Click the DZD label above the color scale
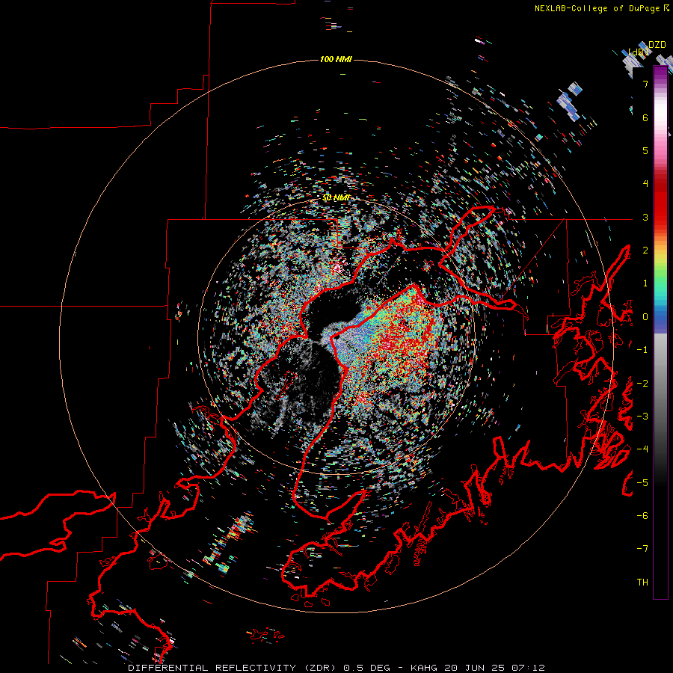 [657, 45]
